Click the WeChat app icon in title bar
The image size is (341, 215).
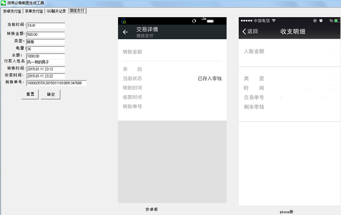click(3, 3)
